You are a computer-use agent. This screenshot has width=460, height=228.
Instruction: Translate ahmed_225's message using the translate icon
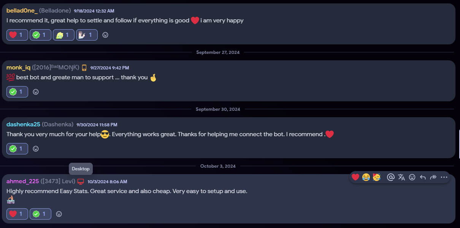coord(401,177)
